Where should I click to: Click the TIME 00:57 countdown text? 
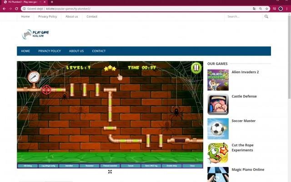coord(142,68)
